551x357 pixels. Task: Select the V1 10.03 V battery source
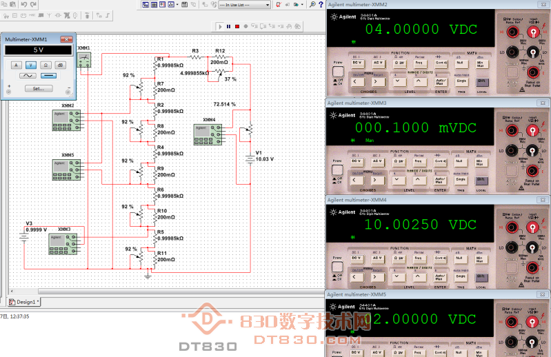click(x=249, y=158)
